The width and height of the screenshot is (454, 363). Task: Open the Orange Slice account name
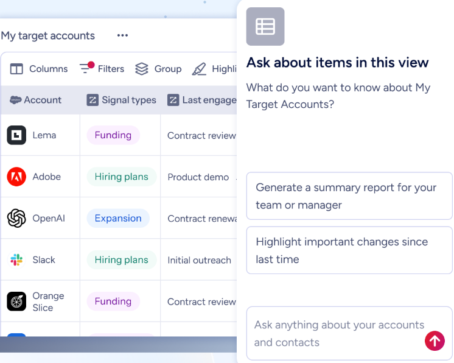48,301
